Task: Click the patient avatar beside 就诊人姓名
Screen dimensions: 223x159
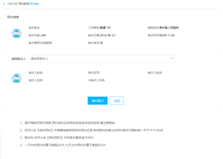Action: coord(17,78)
